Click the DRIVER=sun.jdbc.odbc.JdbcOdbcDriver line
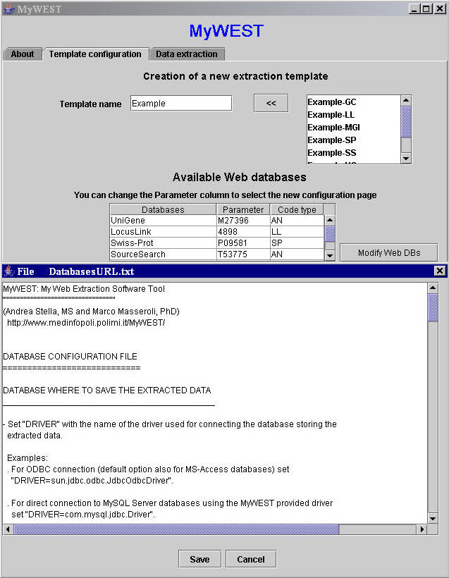 tap(92, 481)
